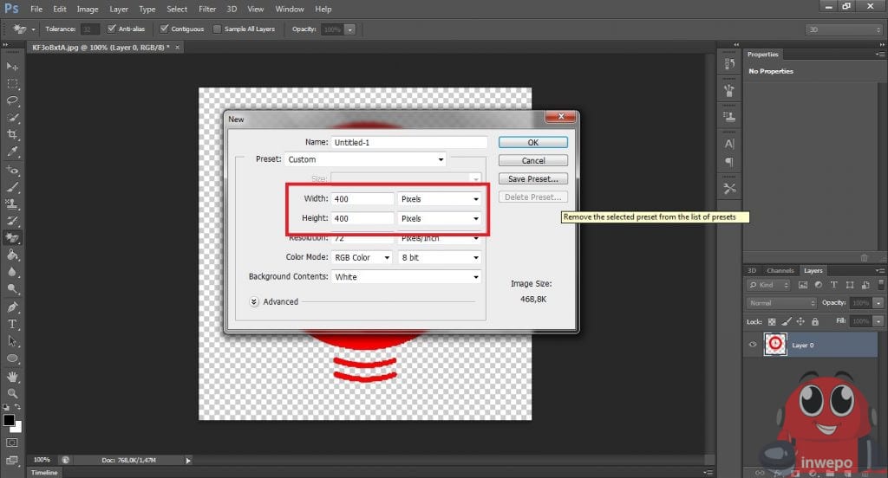Enable Sample All Layers checkbox
Screen dimensions: 888x478
(218, 29)
